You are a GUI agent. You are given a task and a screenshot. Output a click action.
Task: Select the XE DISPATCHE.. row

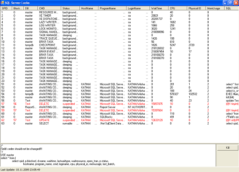119,19
